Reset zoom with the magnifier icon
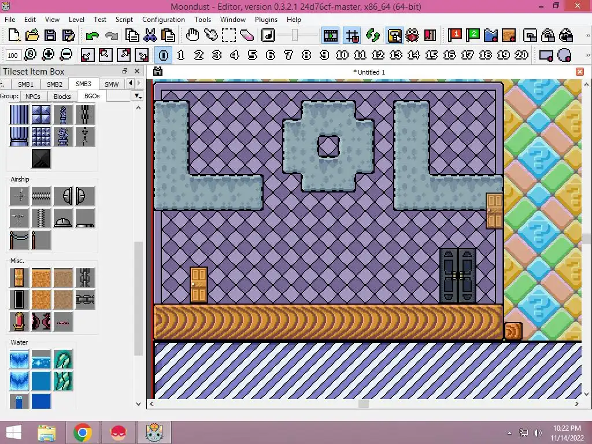 pyautogui.click(x=30, y=55)
